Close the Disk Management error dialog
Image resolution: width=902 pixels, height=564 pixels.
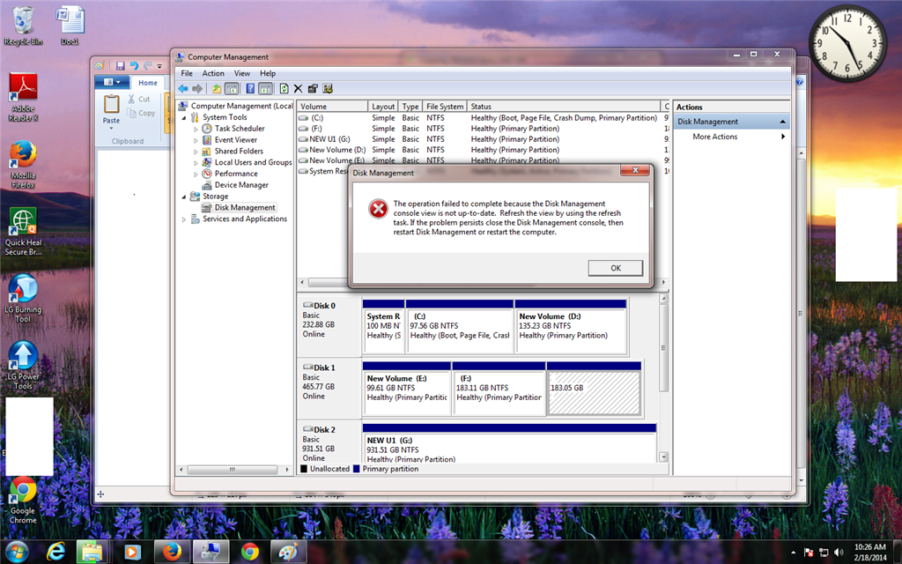click(635, 170)
